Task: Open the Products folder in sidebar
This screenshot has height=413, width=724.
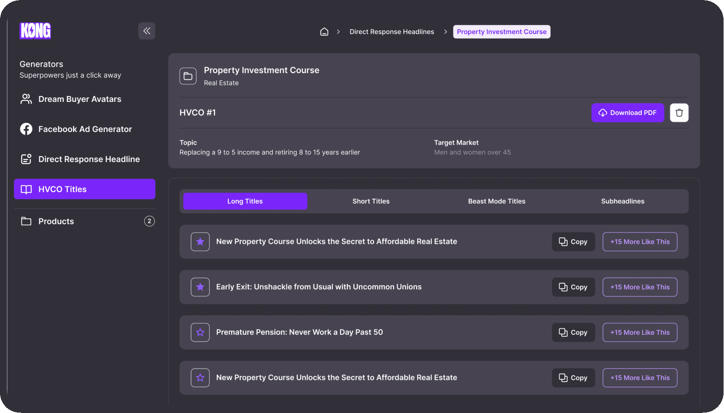Action: 56,221
